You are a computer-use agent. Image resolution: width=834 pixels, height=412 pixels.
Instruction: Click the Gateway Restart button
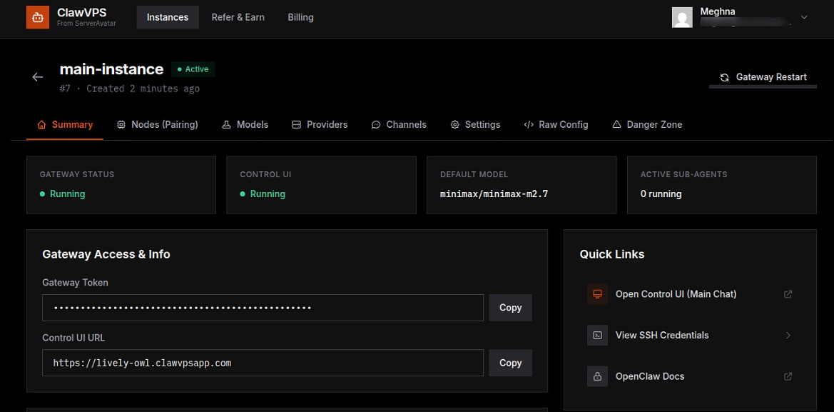(763, 77)
